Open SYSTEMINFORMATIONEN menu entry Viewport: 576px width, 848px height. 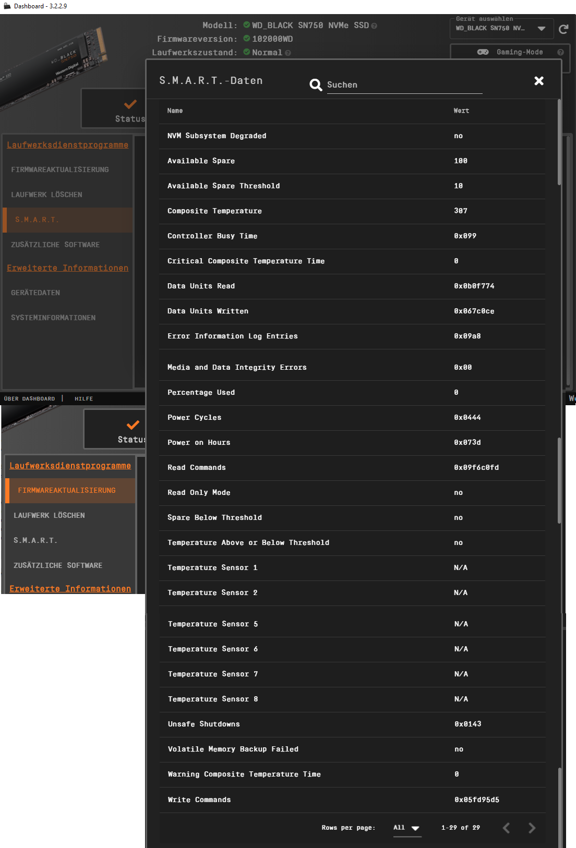[x=68, y=318]
